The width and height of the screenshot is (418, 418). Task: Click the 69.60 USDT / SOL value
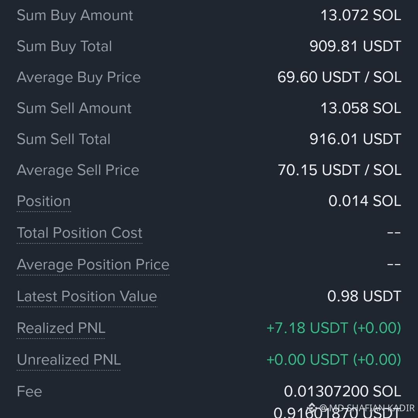(339, 77)
